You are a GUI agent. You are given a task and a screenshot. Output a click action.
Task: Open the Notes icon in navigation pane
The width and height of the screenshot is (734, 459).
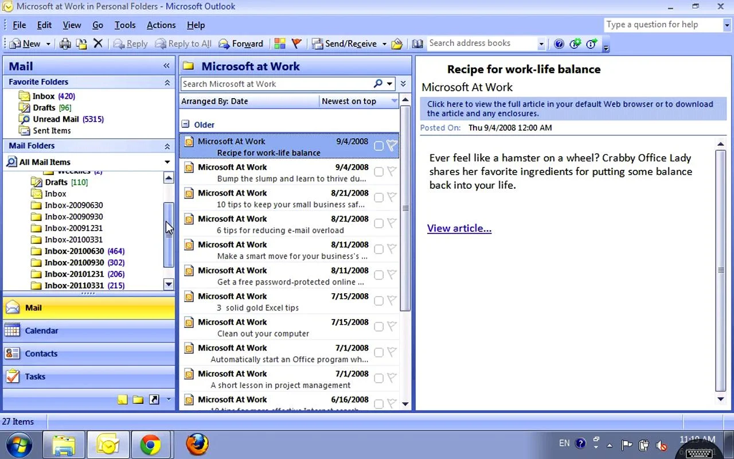click(x=122, y=399)
